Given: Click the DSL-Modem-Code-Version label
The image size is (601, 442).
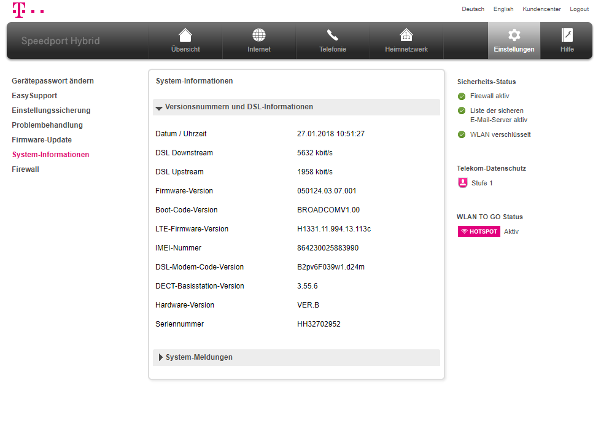Looking at the screenshot, I should 200,267.
